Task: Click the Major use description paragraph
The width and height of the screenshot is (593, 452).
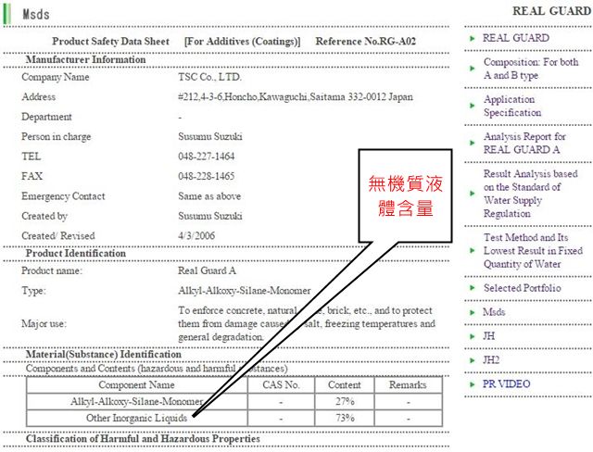Action: click(307, 323)
